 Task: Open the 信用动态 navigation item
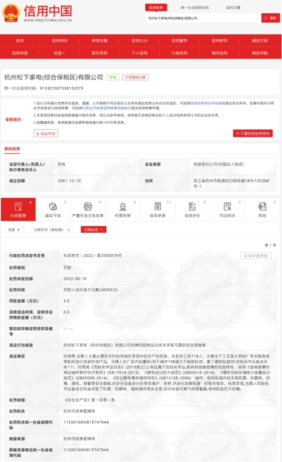pos(60,41)
